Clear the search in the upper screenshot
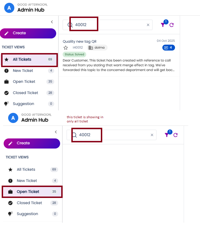The image size is (200, 228). (148, 25)
